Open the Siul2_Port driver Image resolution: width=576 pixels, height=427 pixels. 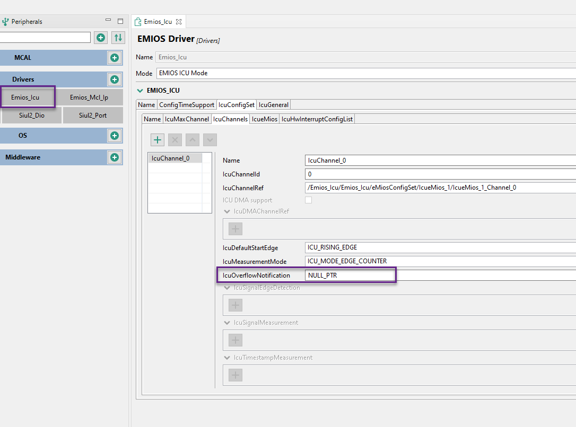tap(93, 115)
